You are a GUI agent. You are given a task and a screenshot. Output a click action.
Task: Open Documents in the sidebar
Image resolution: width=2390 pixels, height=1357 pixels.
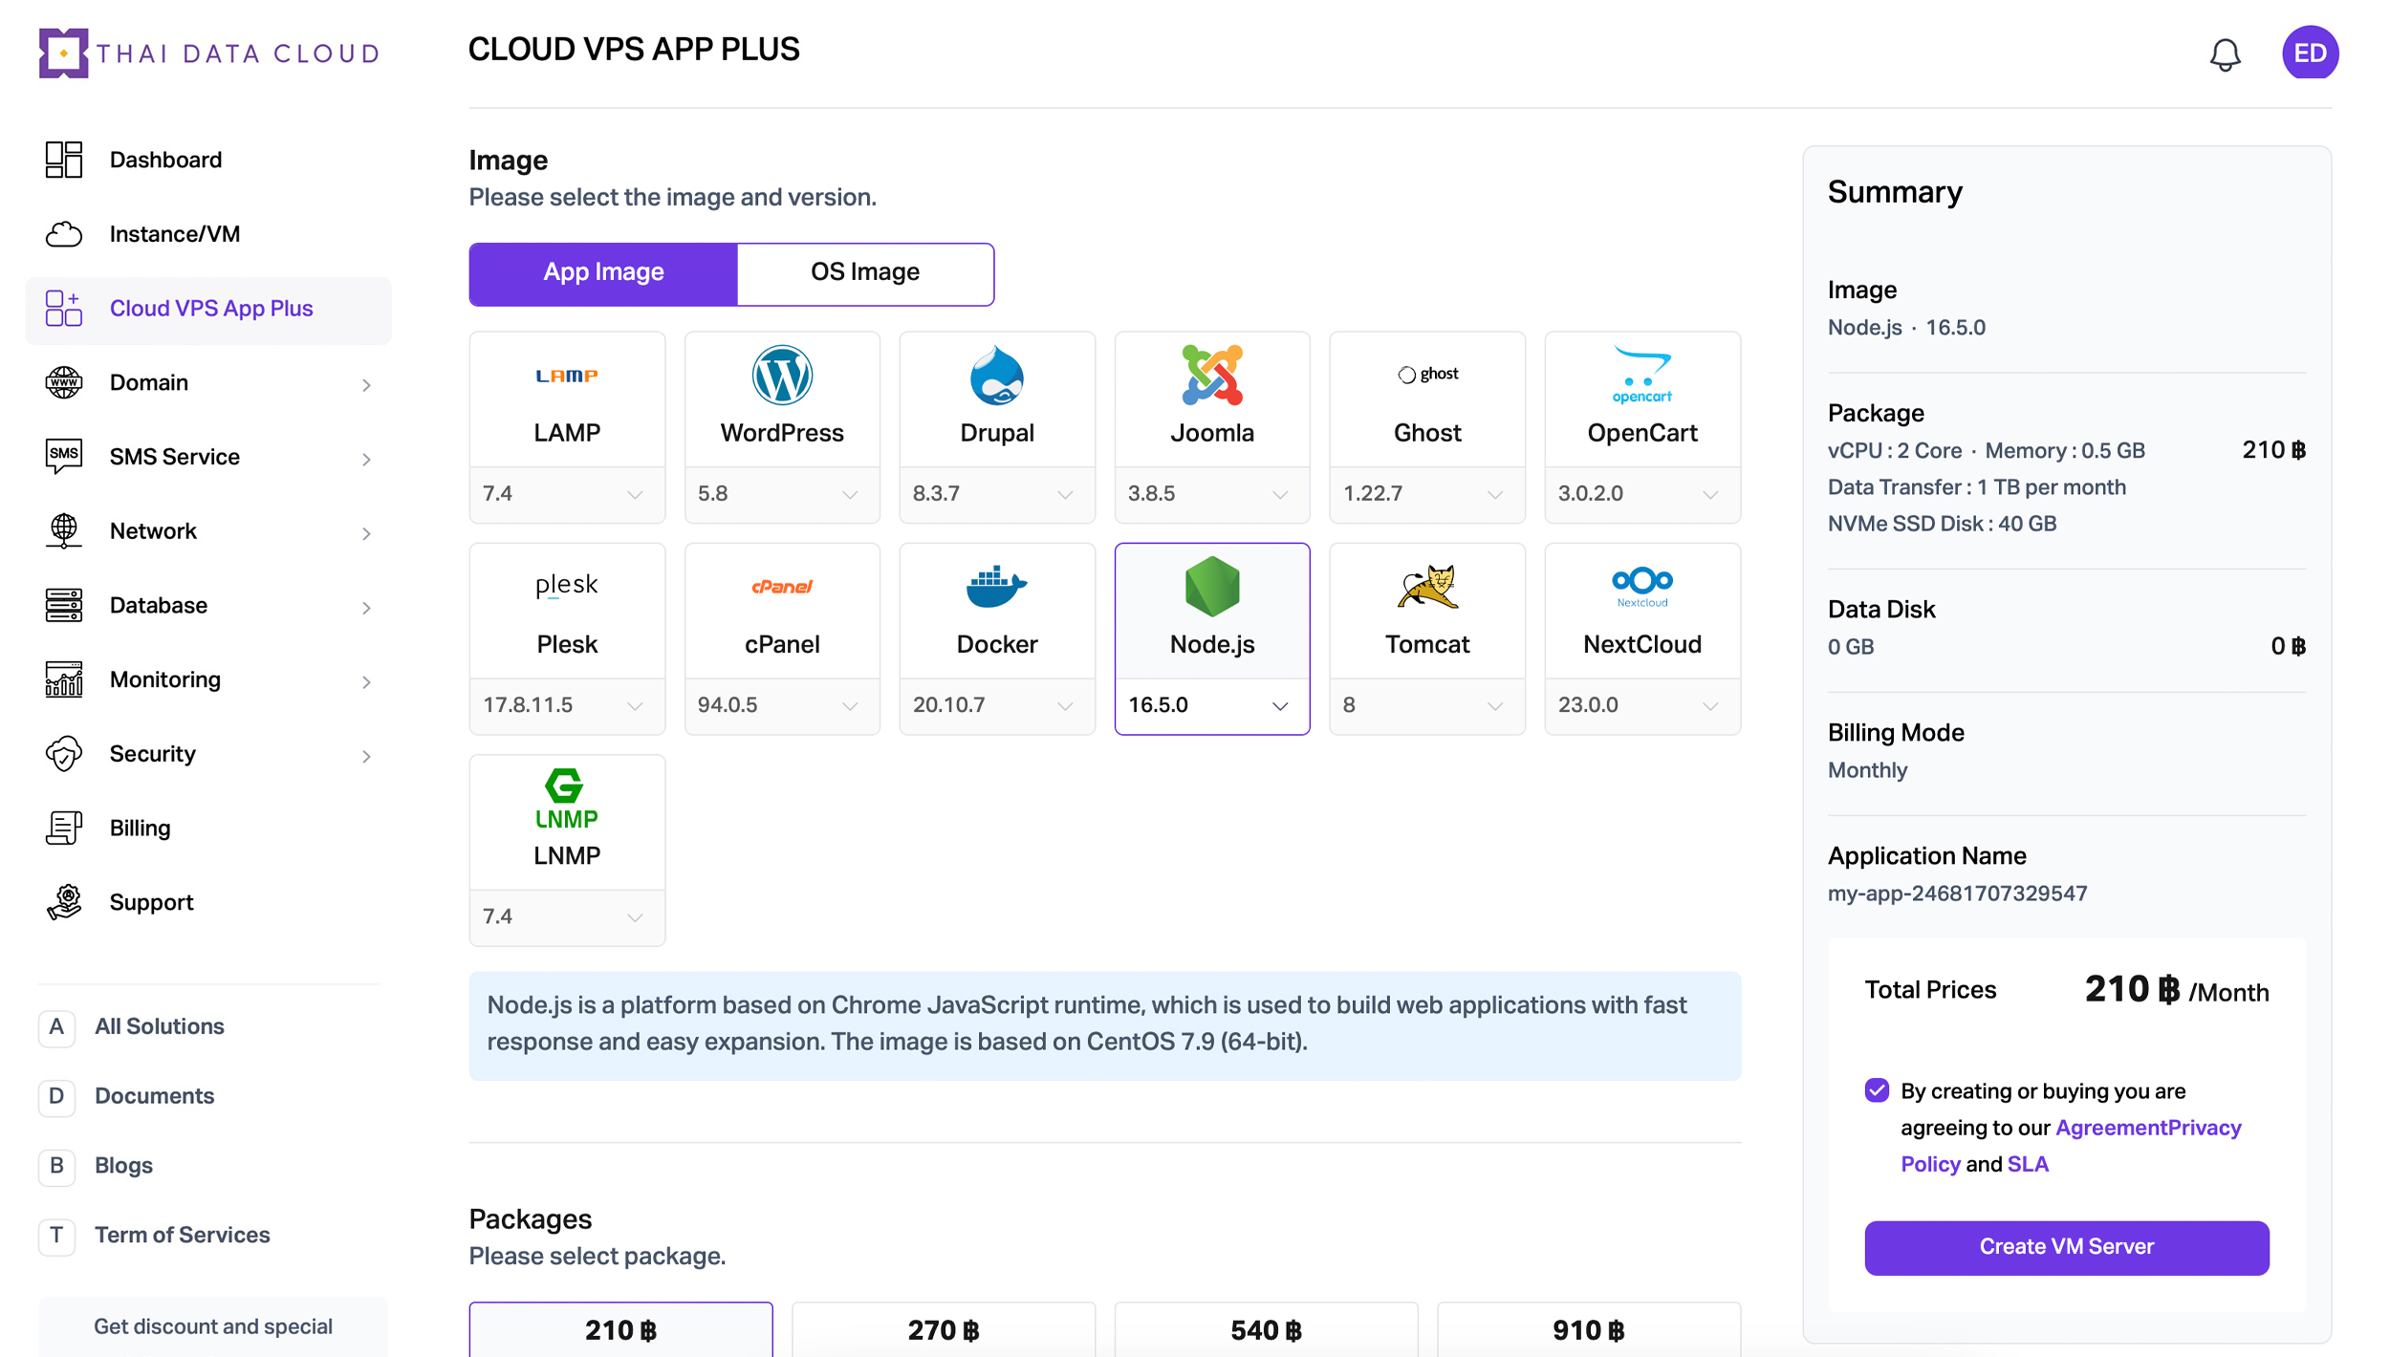[126, 1096]
